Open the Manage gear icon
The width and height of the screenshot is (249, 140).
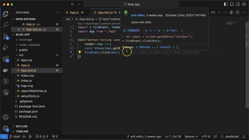click(5, 128)
